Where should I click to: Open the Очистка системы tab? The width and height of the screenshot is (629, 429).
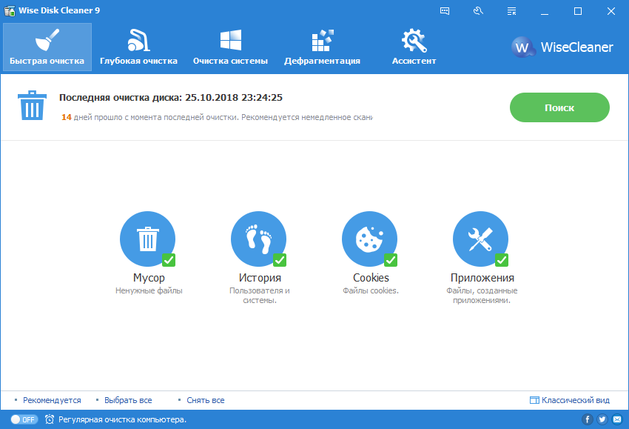point(230,47)
